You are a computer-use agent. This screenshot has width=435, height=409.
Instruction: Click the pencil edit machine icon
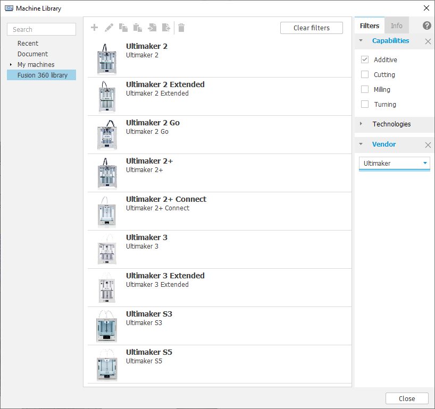[x=108, y=28]
